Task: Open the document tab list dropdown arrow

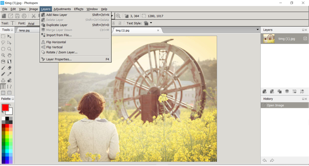Action: point(258,29)
